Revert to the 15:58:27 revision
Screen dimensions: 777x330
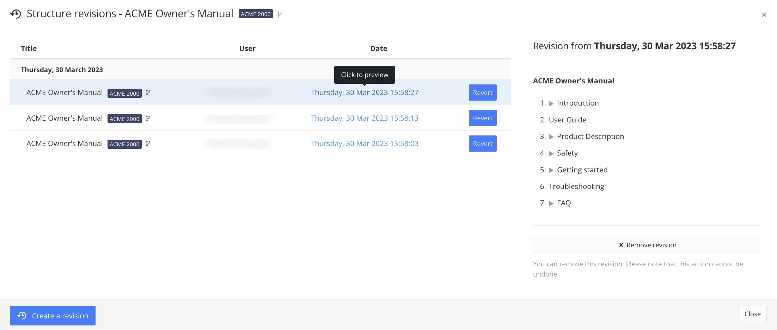point(482,93)
